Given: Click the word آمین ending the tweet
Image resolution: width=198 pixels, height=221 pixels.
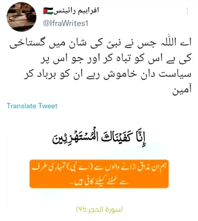Looking at the screenshot, I should [x=182, y=91].
